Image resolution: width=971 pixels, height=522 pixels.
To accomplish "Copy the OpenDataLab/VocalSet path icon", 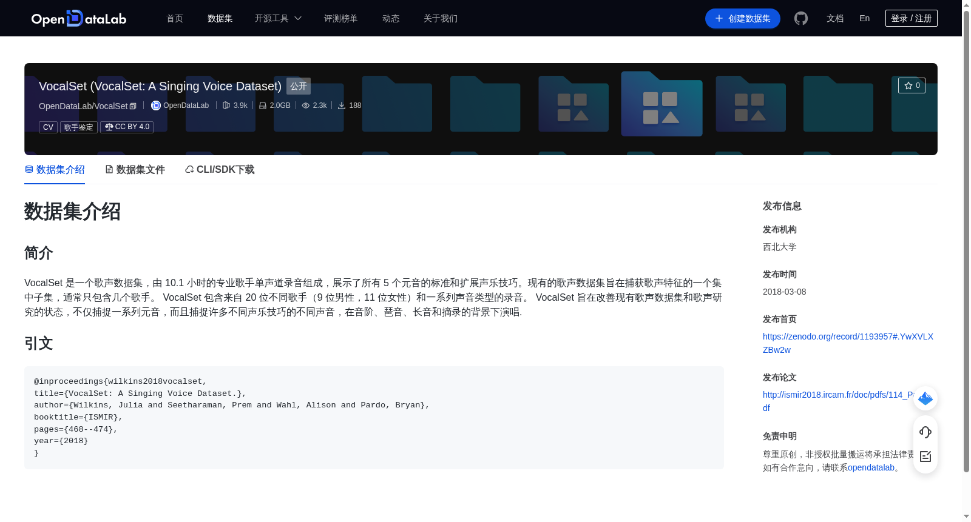I will click(133, 106).
